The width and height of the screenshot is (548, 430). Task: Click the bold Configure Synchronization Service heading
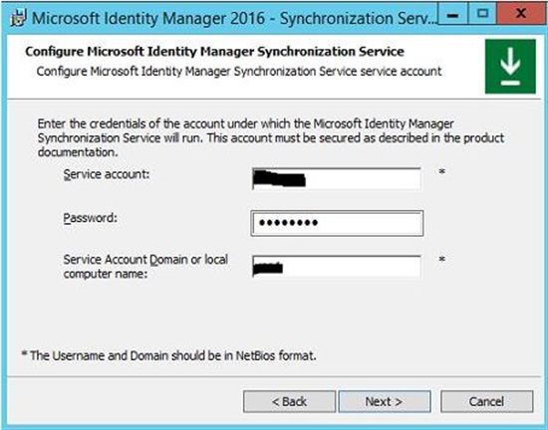214,52
